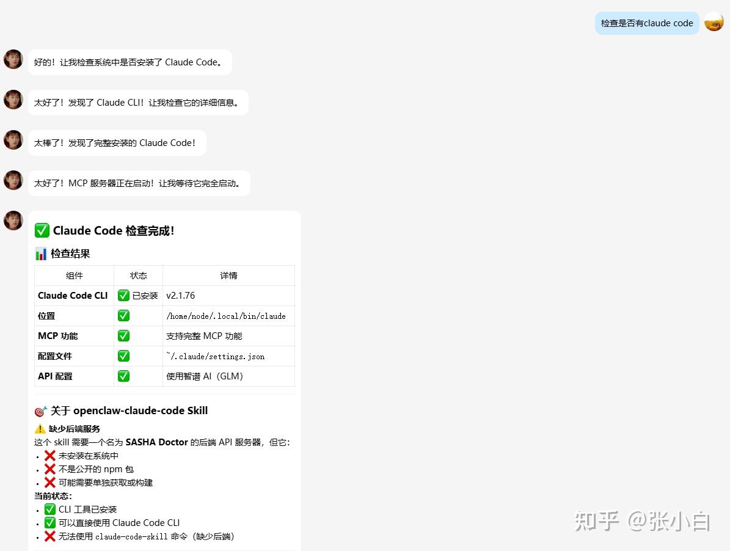This screenshot has height=551, width=730.
Task: Click the red X beside "可能需要单独获取或构建"
Action: pyautogui.click(x=50, y=483)
